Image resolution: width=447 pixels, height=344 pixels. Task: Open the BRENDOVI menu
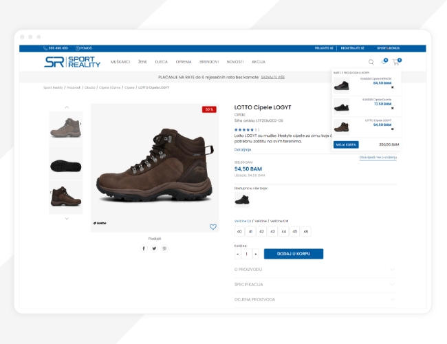(x=209, y=62)
